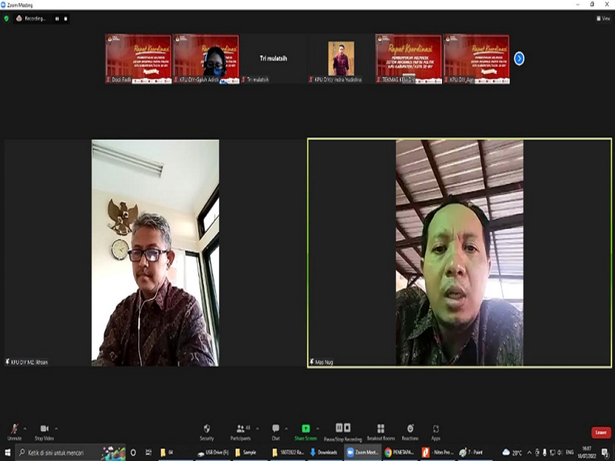The image size is (615, 461).
Task: Click the green encryption shield icon
Action: pos(6,18)
